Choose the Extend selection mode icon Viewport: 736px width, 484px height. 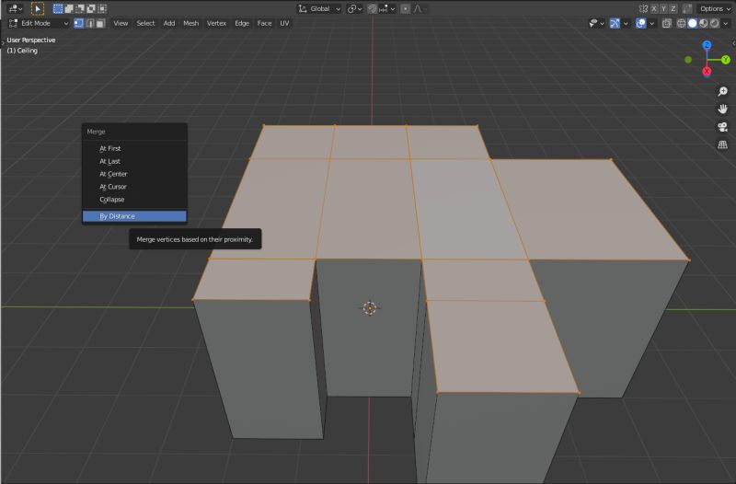(69, 8)
